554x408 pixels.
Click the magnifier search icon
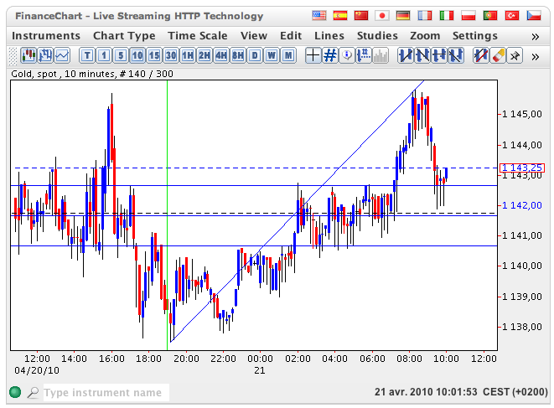(x=33, y=392)
